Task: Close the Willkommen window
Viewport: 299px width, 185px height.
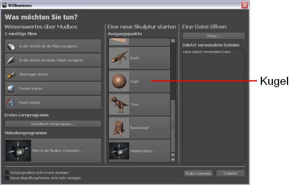Action: click(x=245, y=5)
